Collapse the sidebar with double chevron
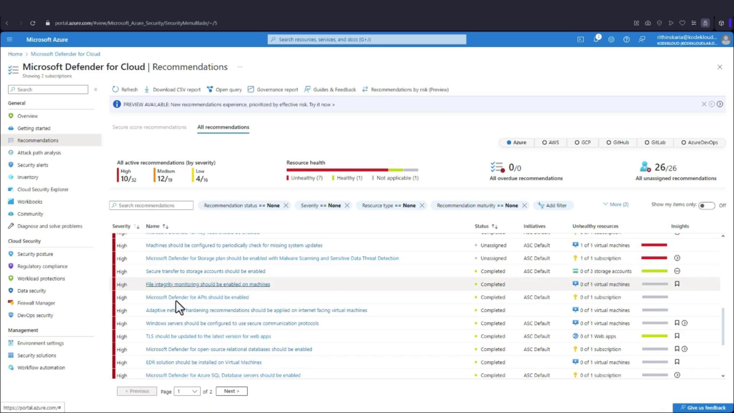 (96, 89)
